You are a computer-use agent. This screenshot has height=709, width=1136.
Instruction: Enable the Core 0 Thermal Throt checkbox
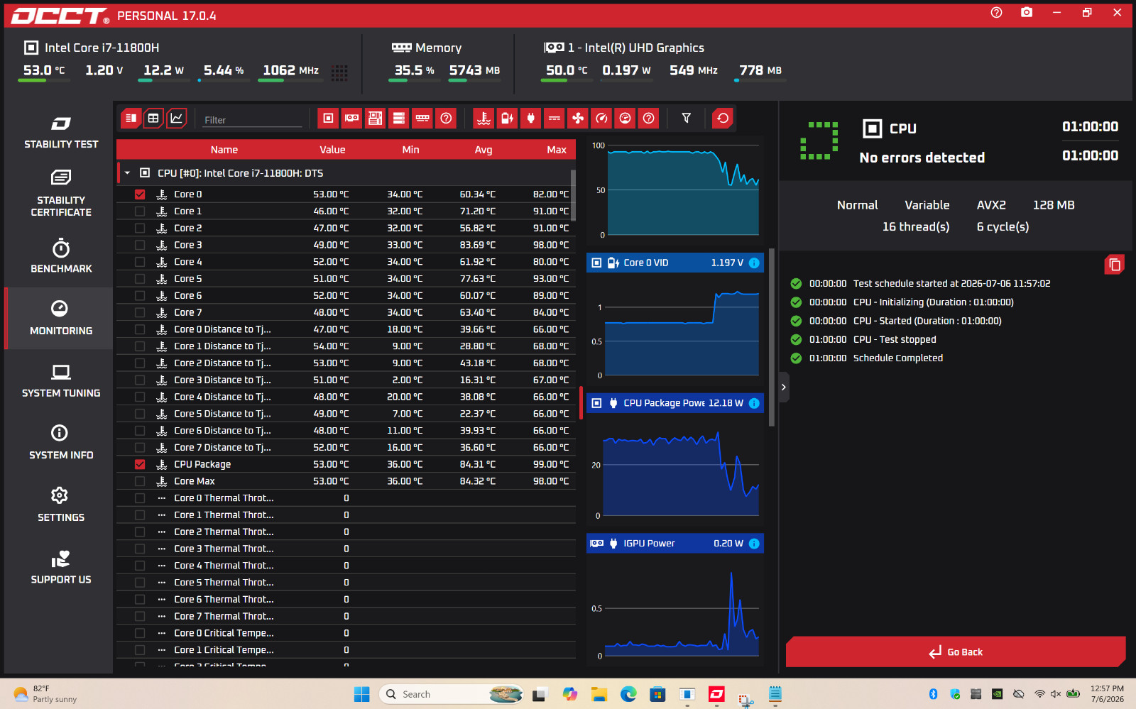[140, 498]
